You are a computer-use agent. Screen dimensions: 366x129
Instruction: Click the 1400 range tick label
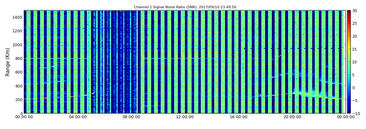(x=18, y=17)
